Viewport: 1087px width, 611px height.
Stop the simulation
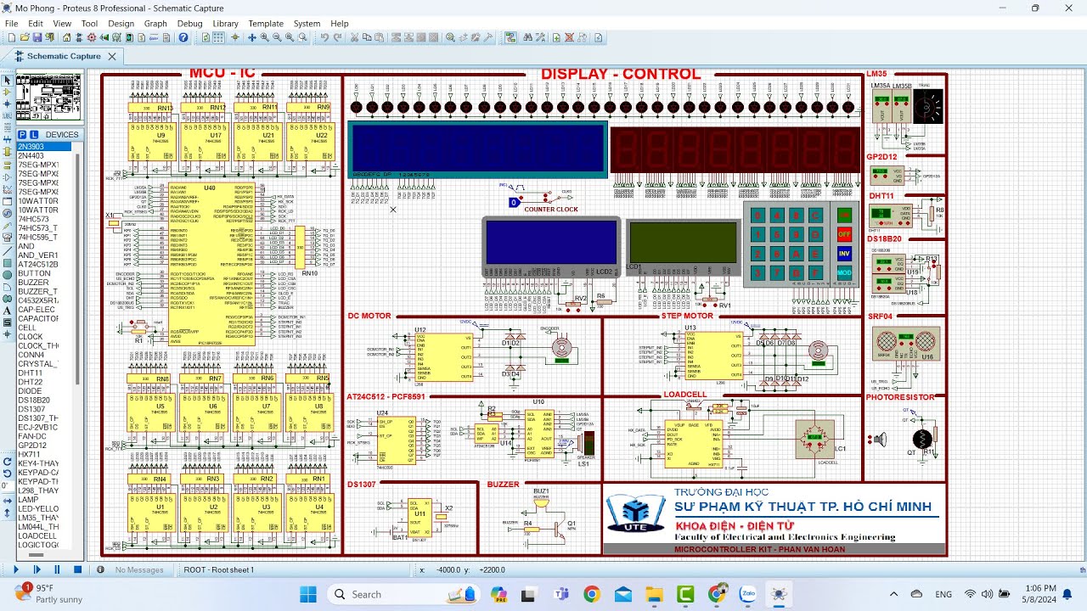pos(77,569)
